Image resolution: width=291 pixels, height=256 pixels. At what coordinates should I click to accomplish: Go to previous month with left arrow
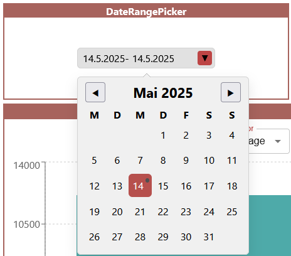95,92
